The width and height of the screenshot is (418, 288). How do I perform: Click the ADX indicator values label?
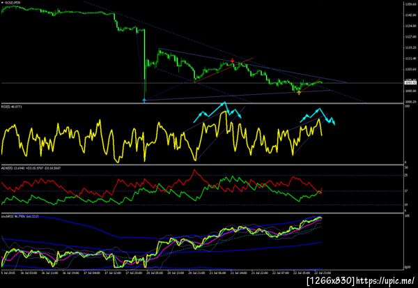[31, 168]
